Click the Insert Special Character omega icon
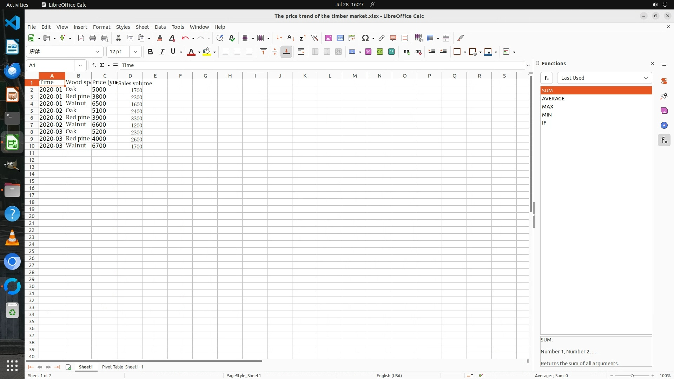The image size is (674, 379). coord(365,38)
